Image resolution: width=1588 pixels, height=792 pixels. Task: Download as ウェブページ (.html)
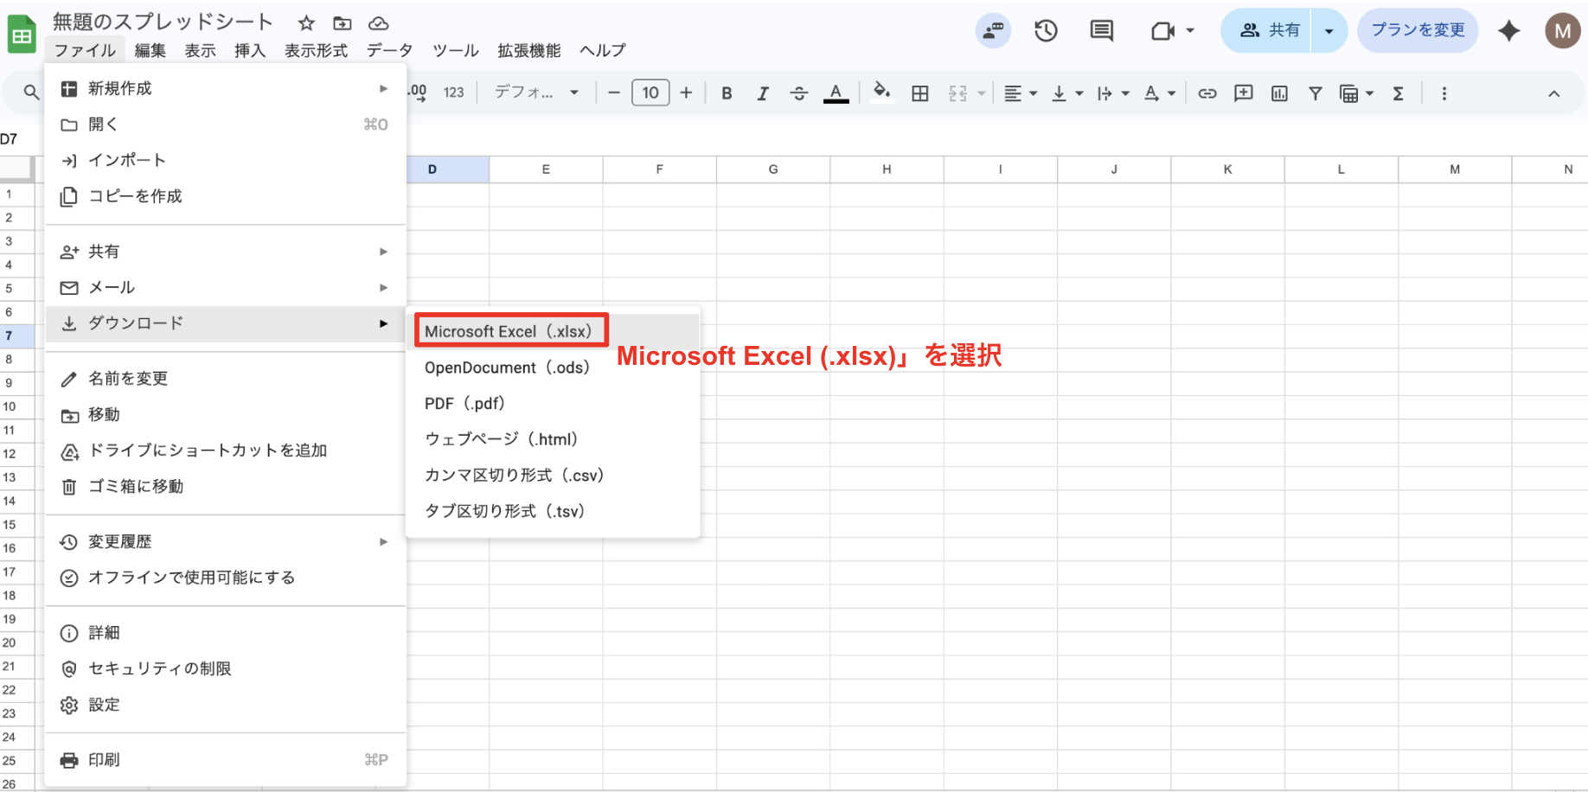tap(553, 439)
